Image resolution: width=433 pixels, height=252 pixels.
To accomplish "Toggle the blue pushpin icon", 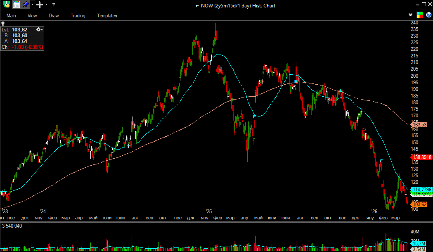I will (26, 5).
